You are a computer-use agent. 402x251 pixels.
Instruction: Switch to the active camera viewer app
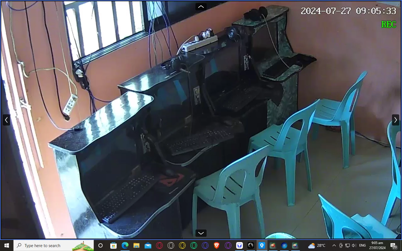tap(262, 245)
